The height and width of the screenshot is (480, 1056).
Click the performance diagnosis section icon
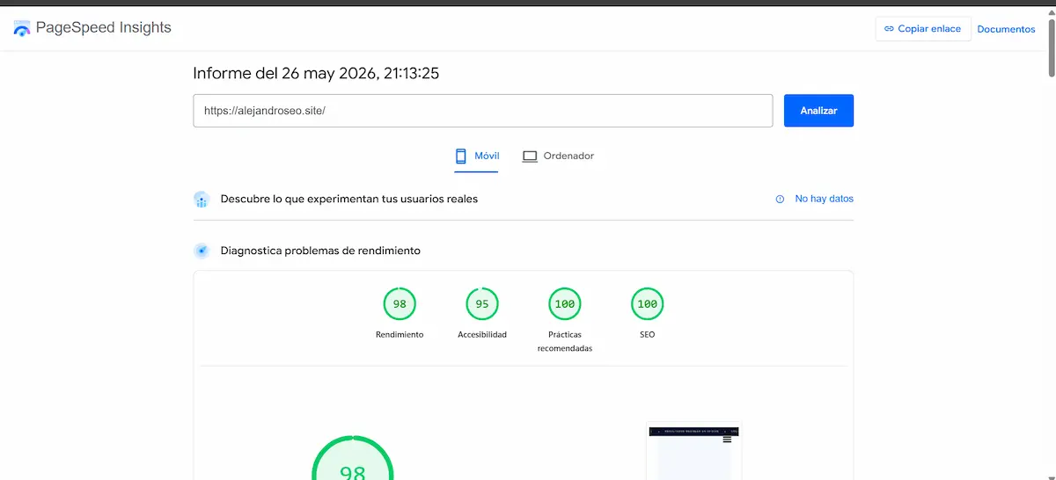202,251
